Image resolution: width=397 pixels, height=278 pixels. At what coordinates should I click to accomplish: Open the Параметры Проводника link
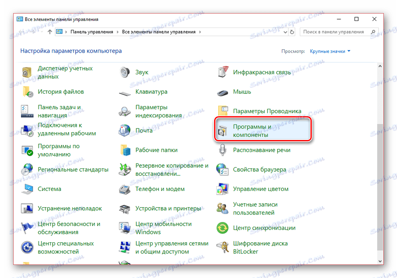point(267,111)
